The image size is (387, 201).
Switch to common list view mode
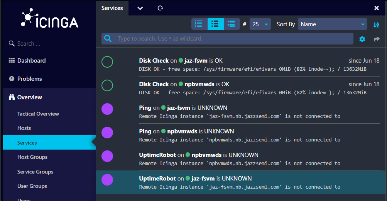[x=215, y=24]
